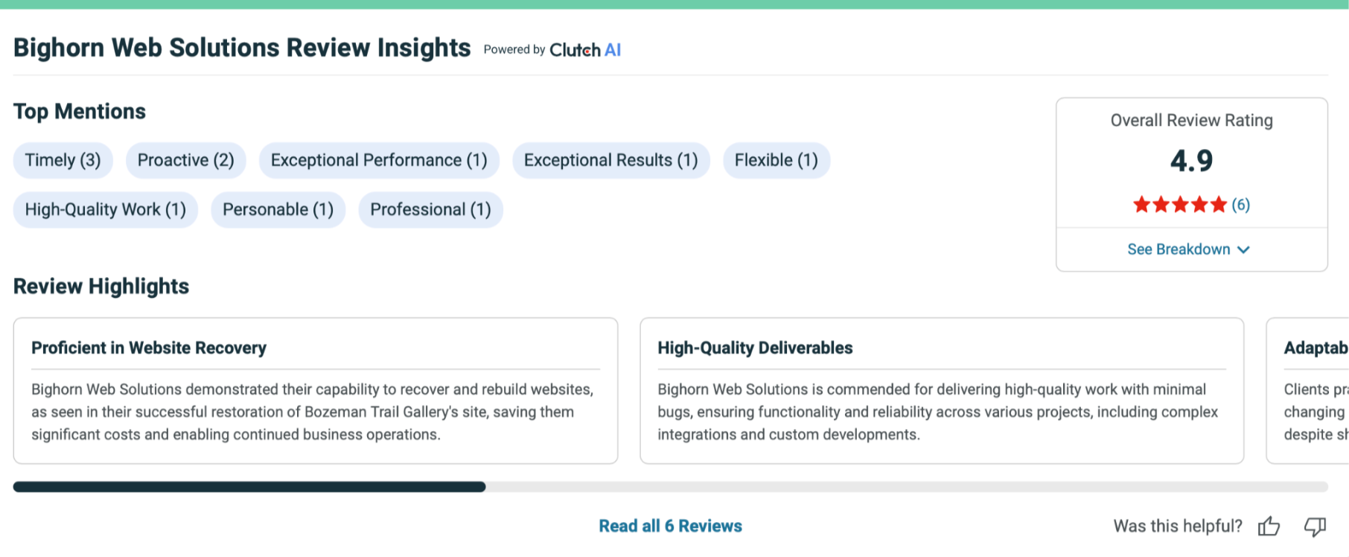Screen dimensions: 1349x557
Task: Click the thumbs up helpful icon
Action: point(1269,526)
